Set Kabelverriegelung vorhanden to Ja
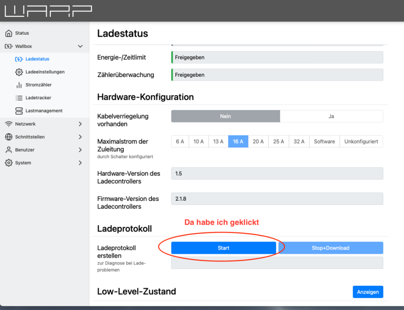This screenshot has width=404, height=310. coord(331,116)
